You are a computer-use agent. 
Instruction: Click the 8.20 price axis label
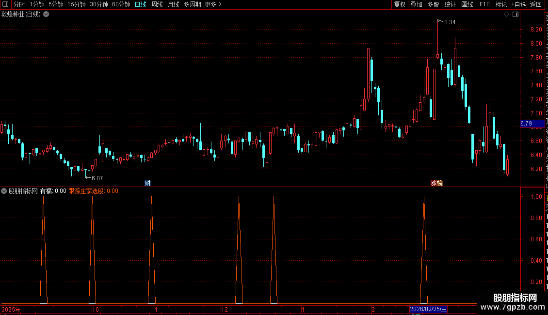(536, 30)
